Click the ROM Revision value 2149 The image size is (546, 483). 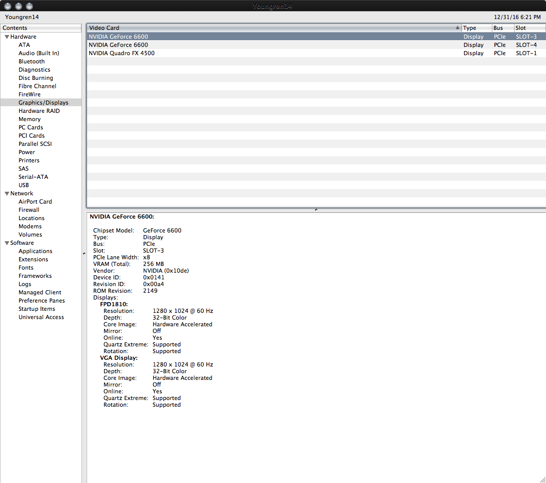(x=150, y=291)
